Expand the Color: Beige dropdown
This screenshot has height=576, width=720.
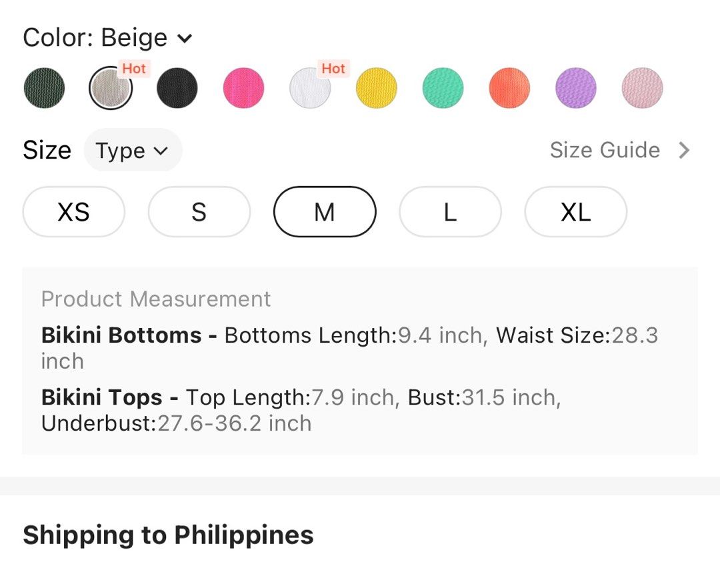pyautogui.click(x=107, y=37)
